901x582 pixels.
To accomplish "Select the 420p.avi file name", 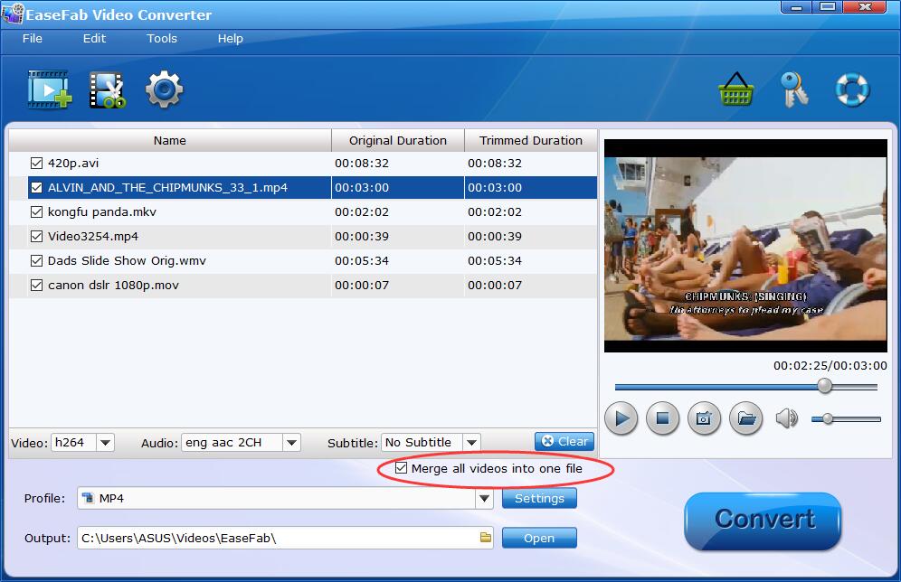I will 73,163.
